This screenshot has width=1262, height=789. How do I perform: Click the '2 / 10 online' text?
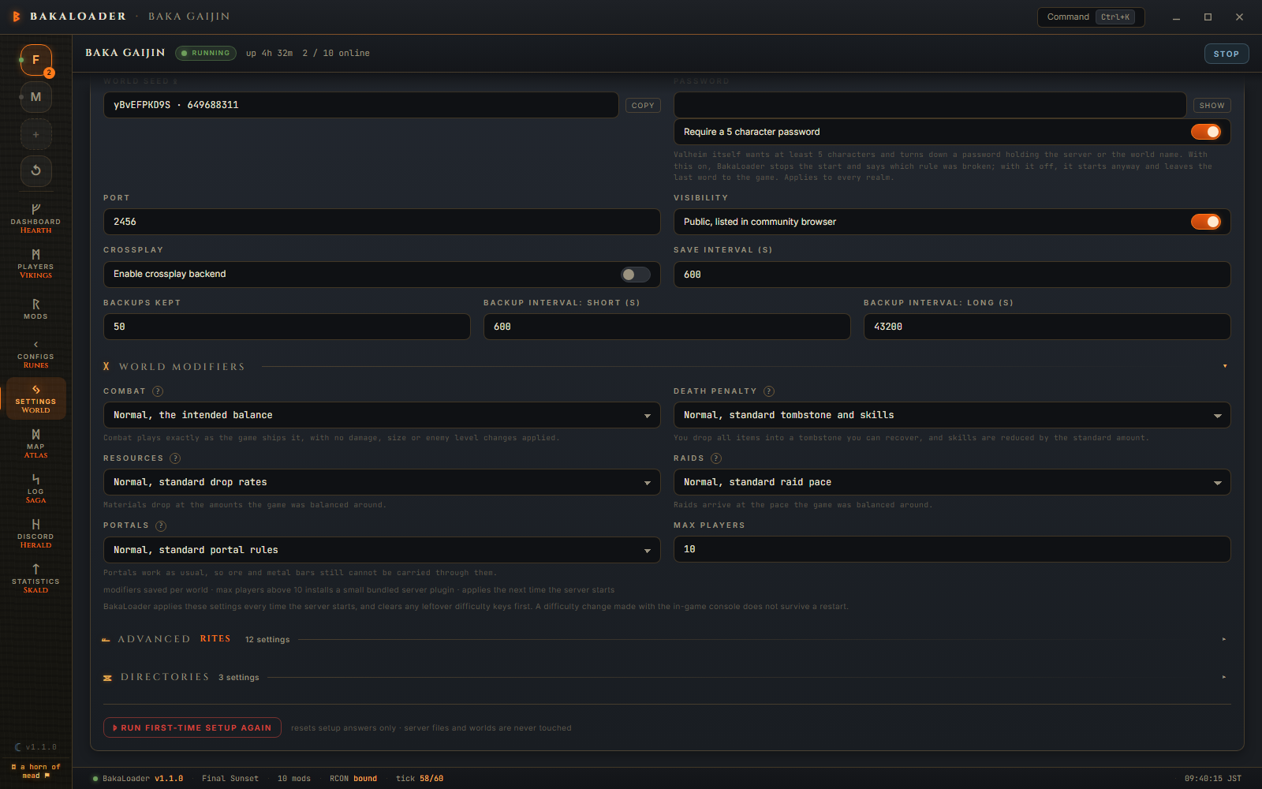point(336,53)
